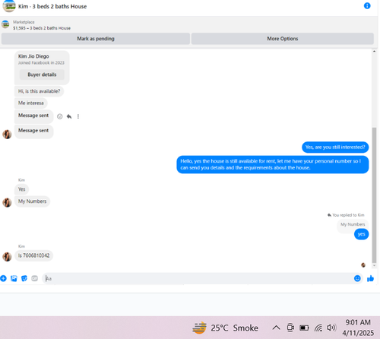The height and width of the screenshot is (339, 380).
Task: Click Mark as pending button
Action: point(96,39)
